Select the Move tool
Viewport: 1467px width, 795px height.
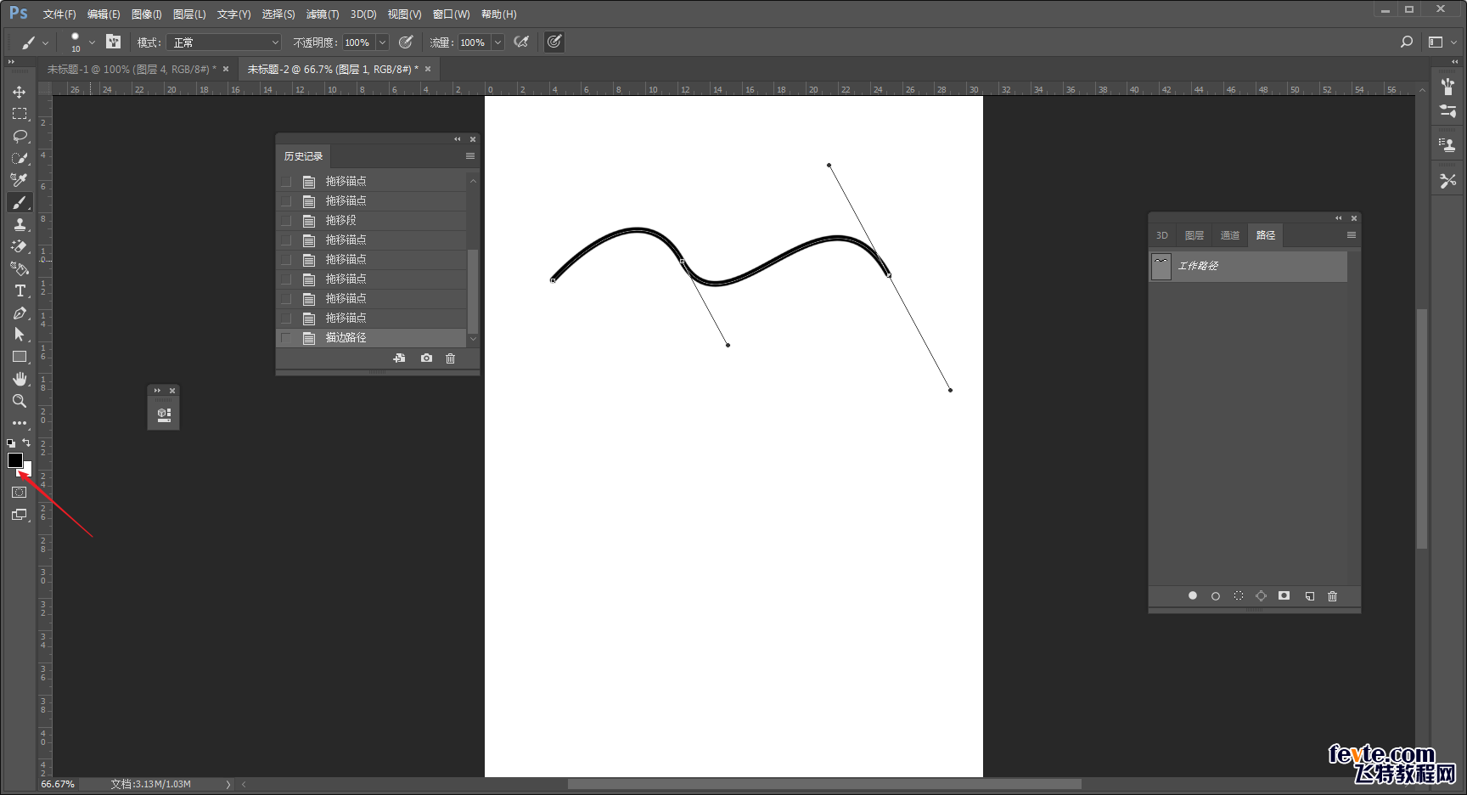19,92
